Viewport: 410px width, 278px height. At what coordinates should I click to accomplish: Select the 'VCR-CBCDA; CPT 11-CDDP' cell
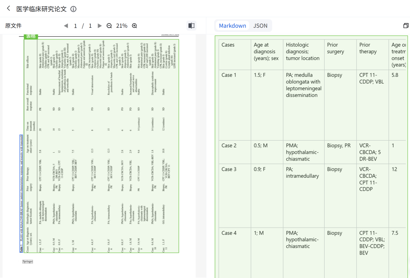tap(373, 196)
